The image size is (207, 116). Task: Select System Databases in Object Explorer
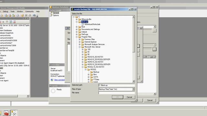[6, 30]
